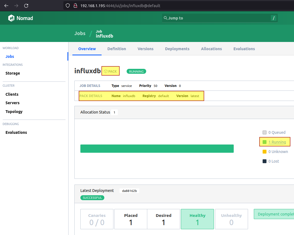The image size is (294, 235).
Task: Click the Deployment complete notice
Action: coord(274,214)
